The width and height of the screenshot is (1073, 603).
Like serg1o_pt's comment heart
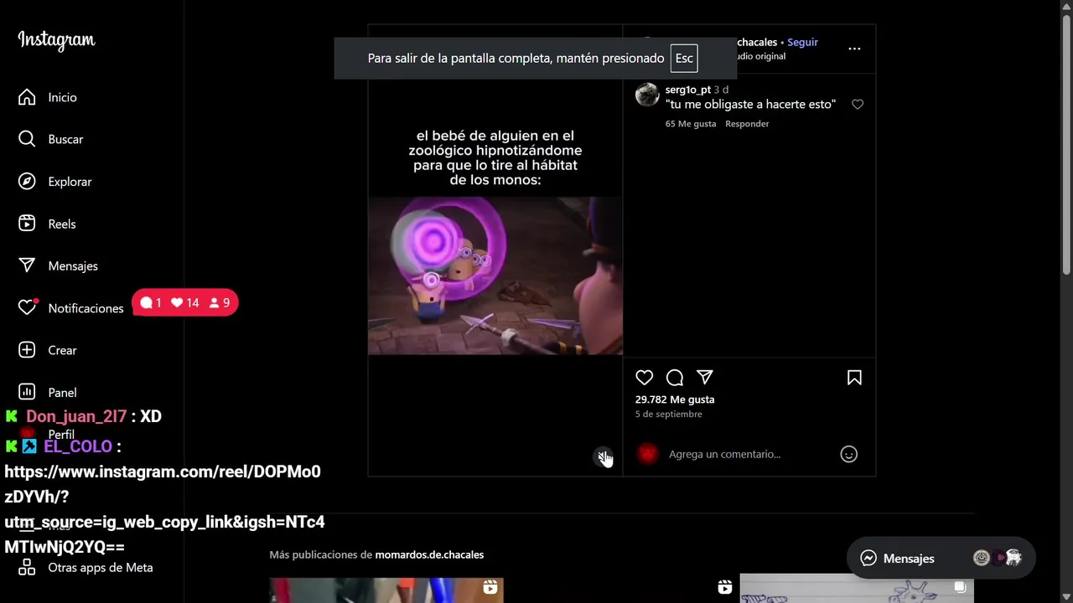[x=858, y=105]
